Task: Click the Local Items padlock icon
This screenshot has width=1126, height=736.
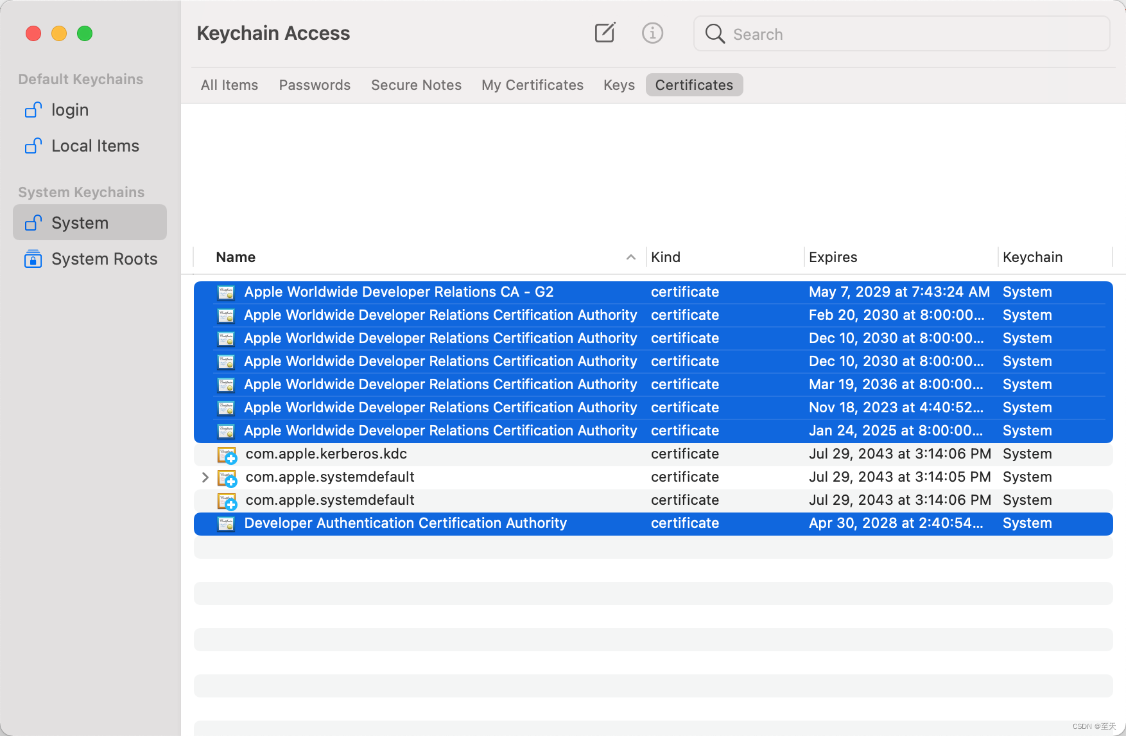Action: tap(33, 146)
